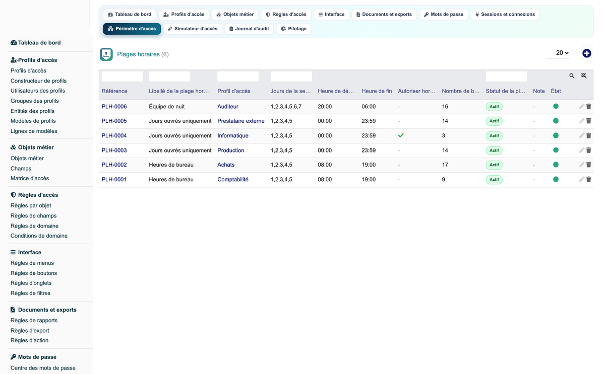This screenshot has width=605, height=374.
Task: Open Règles de menus in the sidebar
Action: 32,263
